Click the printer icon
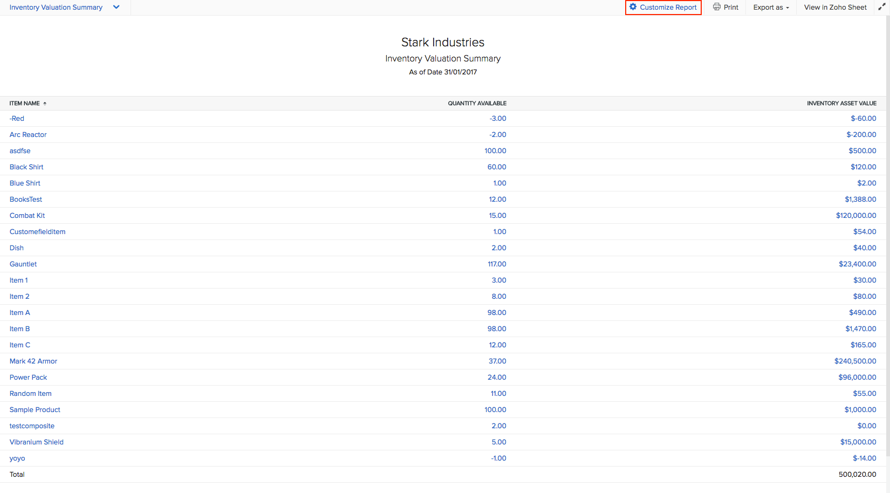 716,7
